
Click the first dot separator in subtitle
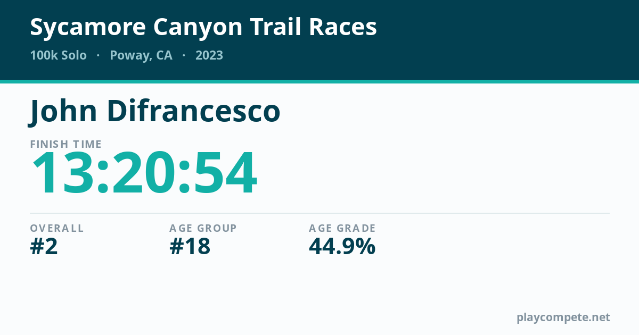click(x=98, y=55)
